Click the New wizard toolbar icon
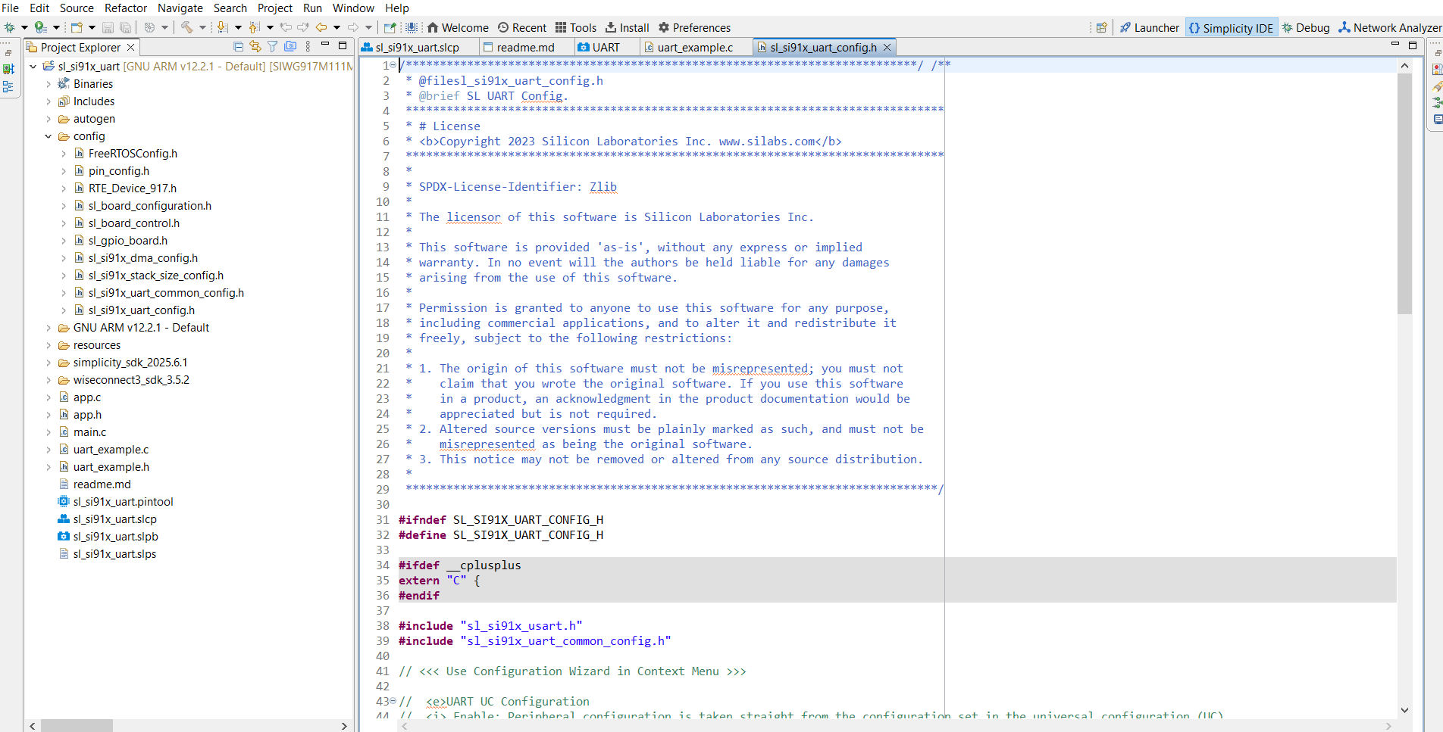Screen dimensions: 1443x732 click(77, 27)
